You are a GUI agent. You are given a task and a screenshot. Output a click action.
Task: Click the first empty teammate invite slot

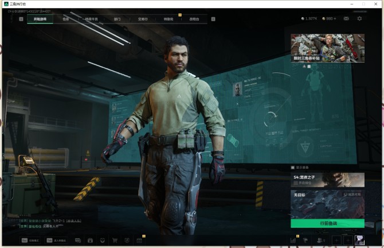tap(337, 241)
